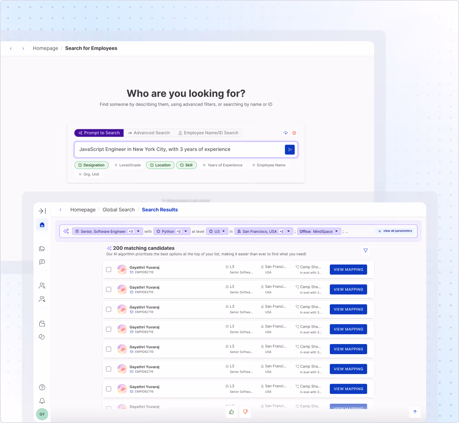Open the Homepage breadcrumb link

pyautogui.click(x=45, y=48)
